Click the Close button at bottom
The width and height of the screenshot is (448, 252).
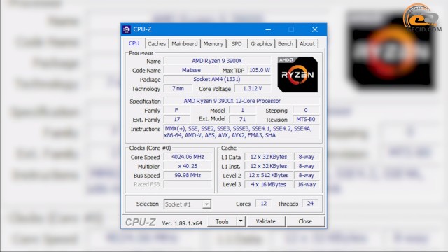point(305,221)
